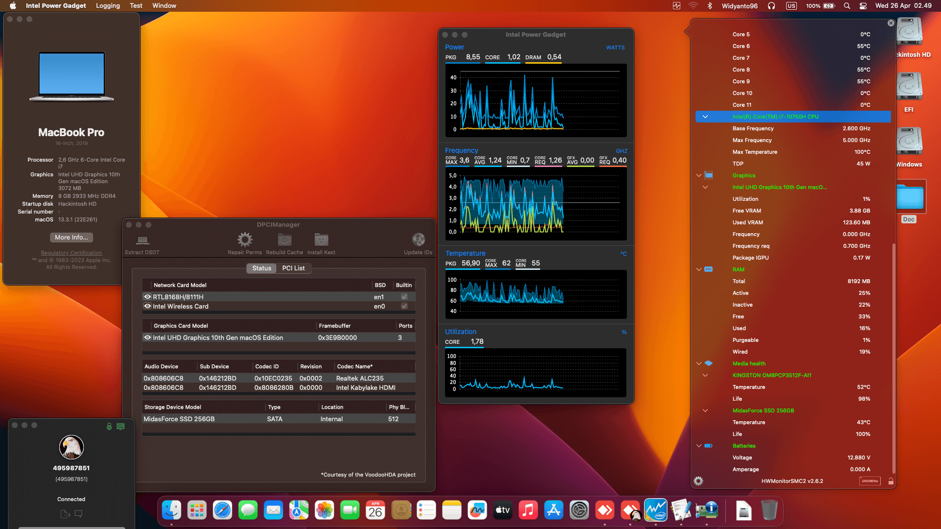The height and width of the screenshot is (529, 941).
Task: Collapse the Media health section
Action: click(x=699, y=363)
